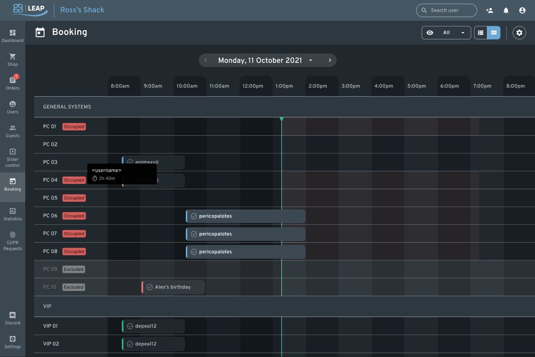Screen dimensions: 535x357
Task: Open the Discord sidebar link
Action: click(12, 318)
